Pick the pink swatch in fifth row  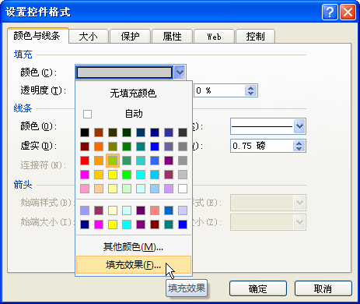85,189
